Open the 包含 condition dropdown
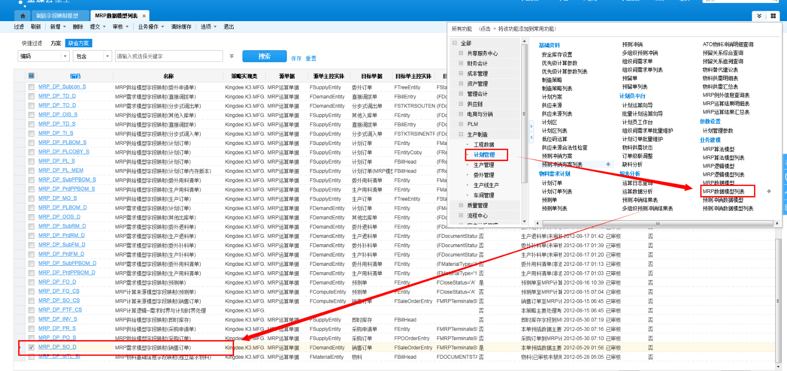 coord(108,57)
